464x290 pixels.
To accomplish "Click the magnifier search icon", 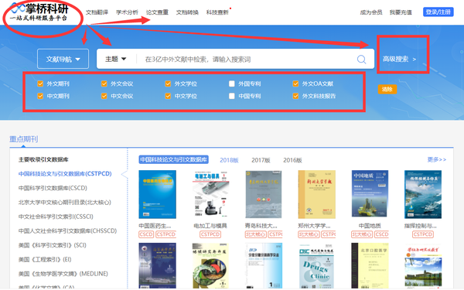I will (361, 60).
